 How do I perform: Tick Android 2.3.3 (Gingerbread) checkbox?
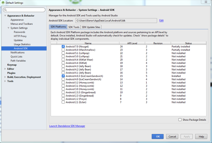(63, 92)
